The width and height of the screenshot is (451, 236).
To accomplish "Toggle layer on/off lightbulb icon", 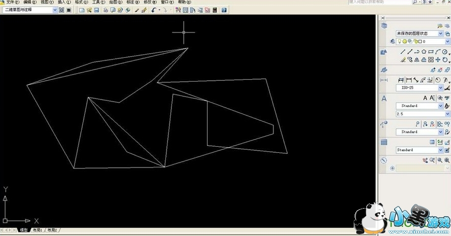I will pos(399,42).
